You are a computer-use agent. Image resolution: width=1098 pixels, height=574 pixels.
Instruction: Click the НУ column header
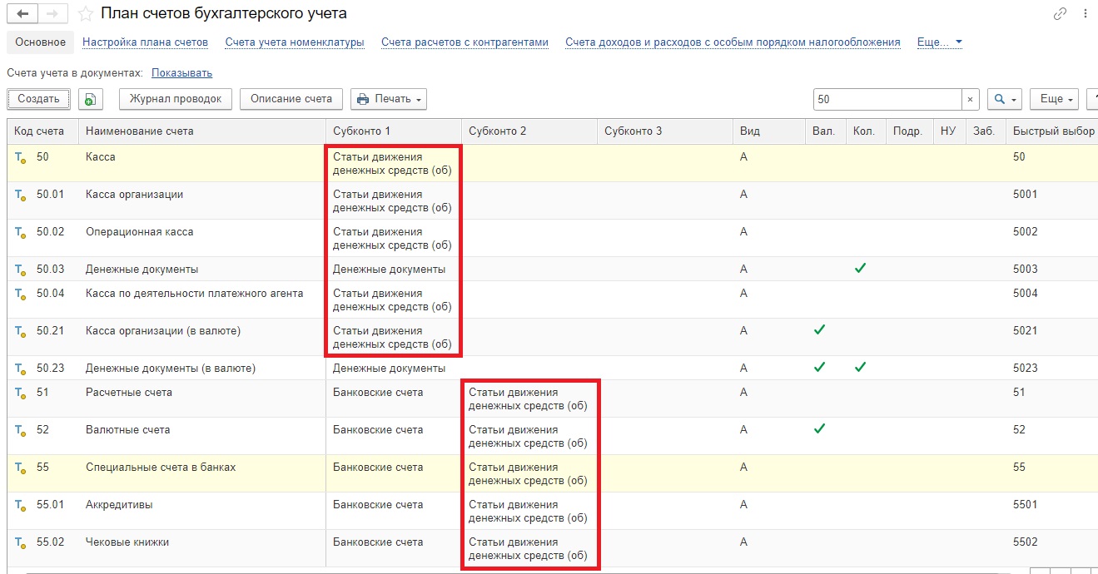947,131
